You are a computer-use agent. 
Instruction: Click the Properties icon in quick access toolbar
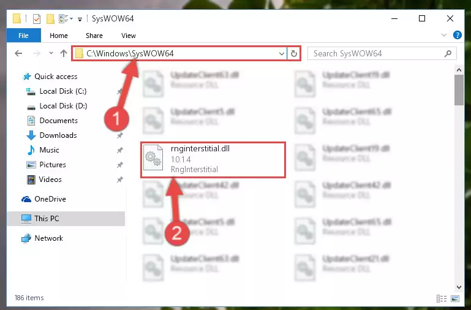point(36,18)
